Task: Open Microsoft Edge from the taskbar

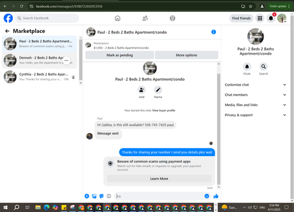Action: [x=46, y=207]
